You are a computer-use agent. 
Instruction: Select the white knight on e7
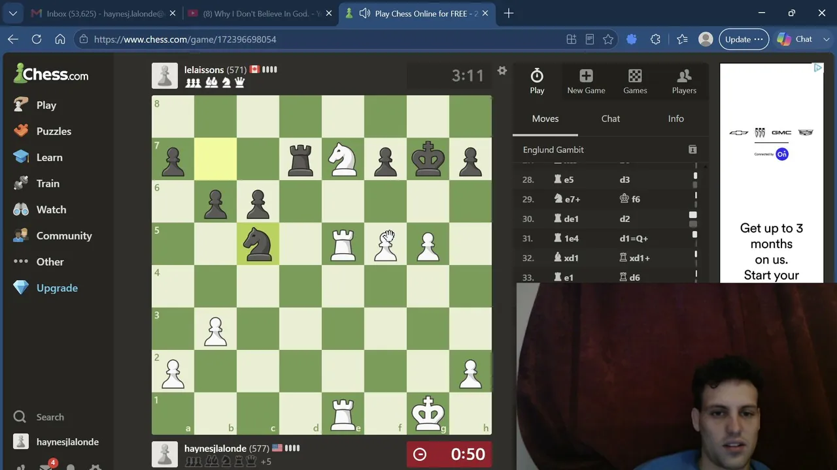pyautogui.click(x=343, y=159)
